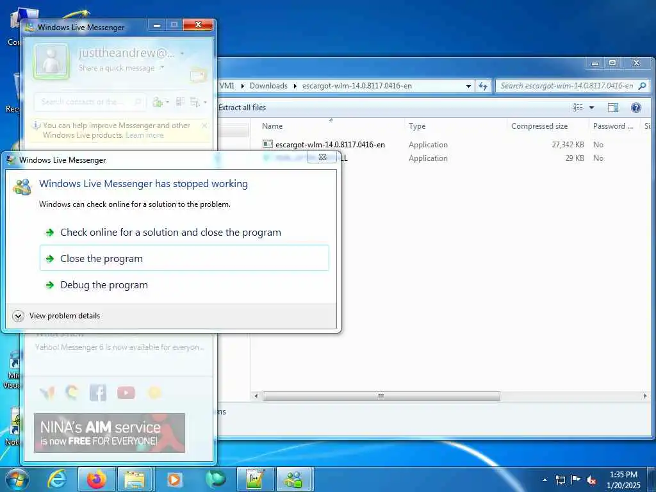Image resolution: width=656 pixels, height=492 pixels.
Task: Click the refresh button beside address bar
Action: (483, 86)
